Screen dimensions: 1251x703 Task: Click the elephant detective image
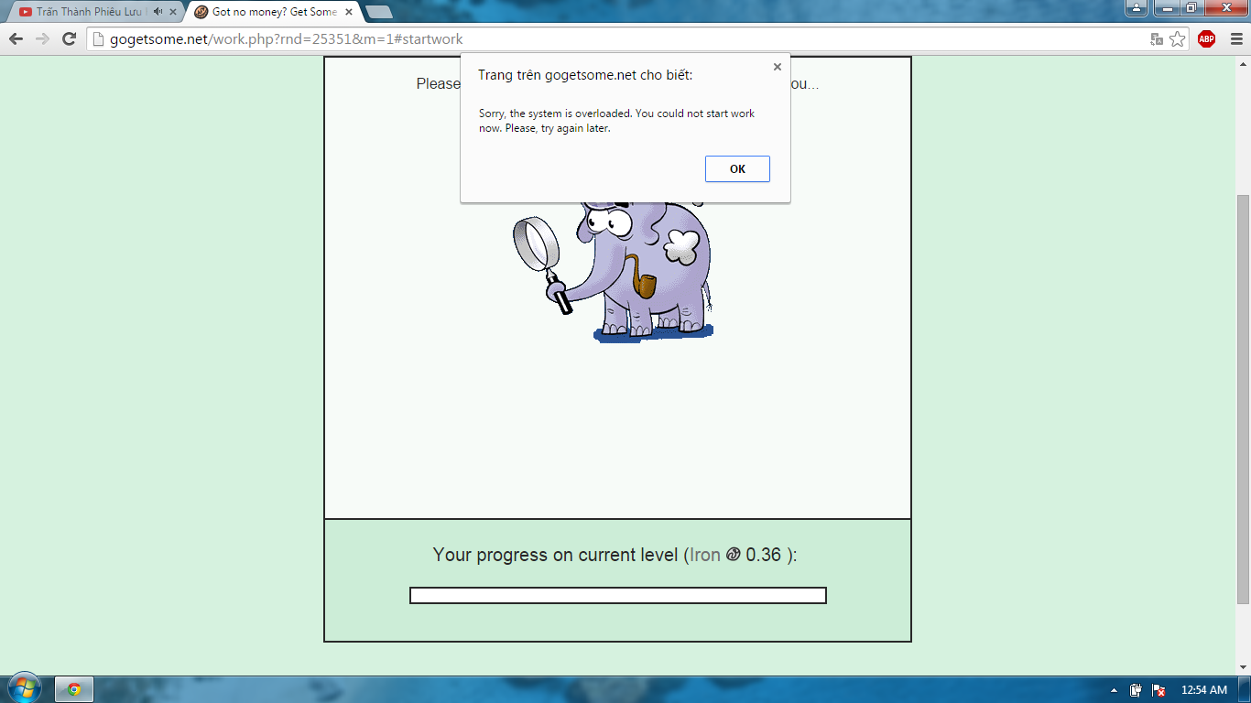coord(612,273)
